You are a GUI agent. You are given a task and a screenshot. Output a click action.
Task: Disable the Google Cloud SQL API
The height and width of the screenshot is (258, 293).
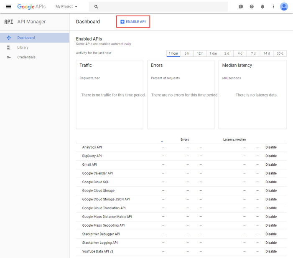tap(271, 182)
